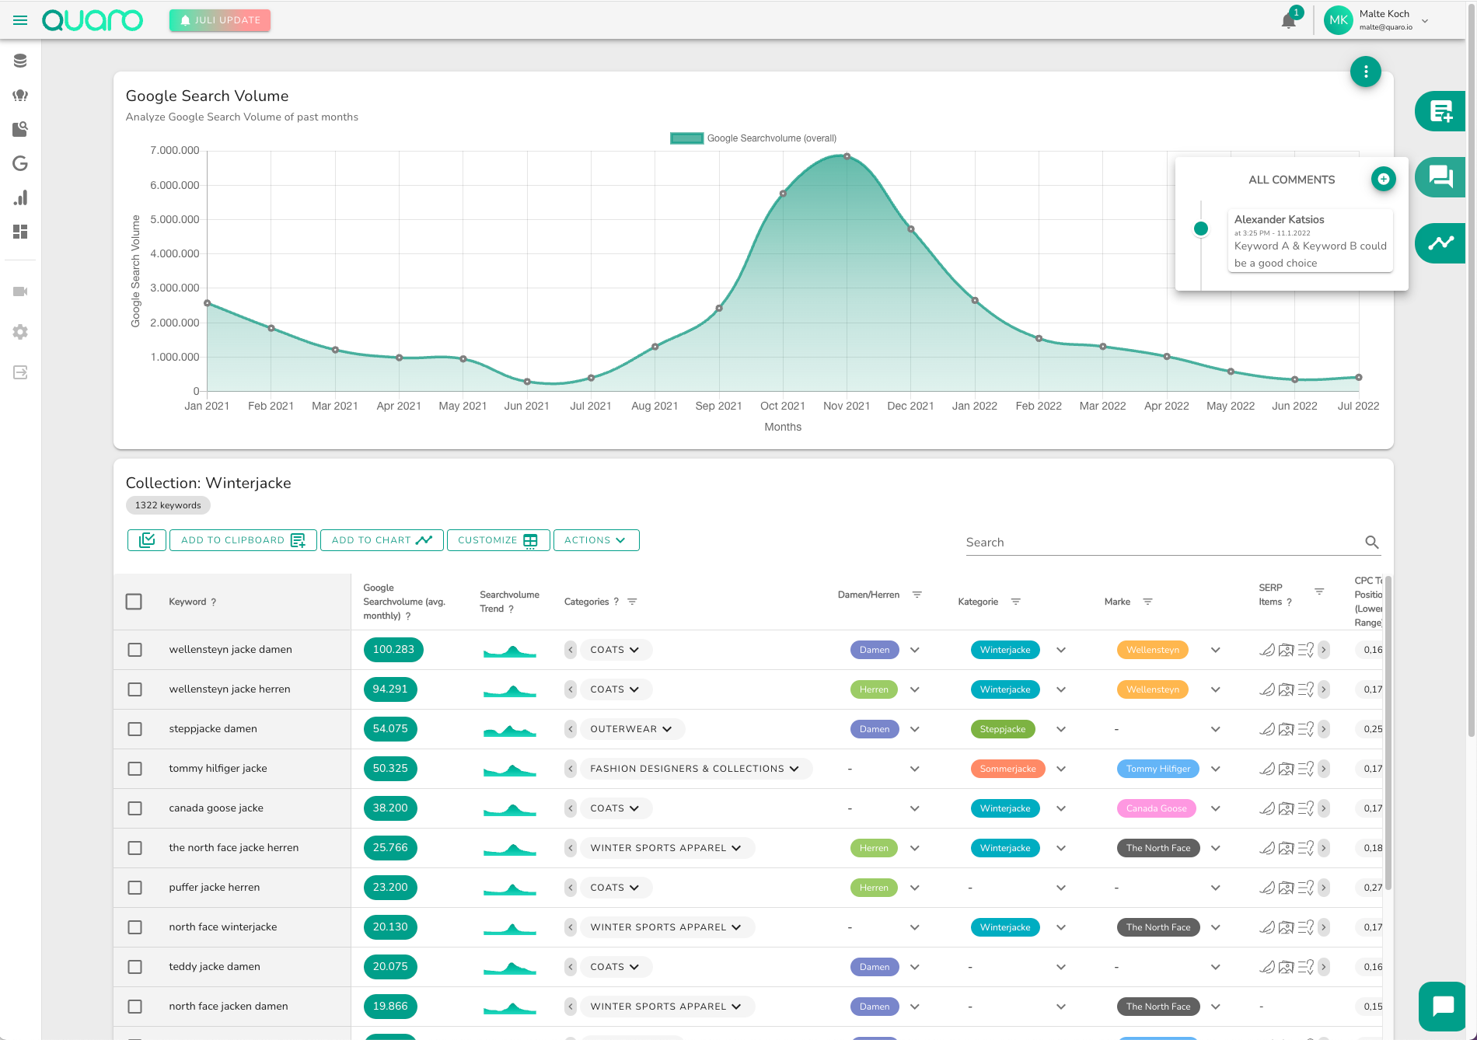The width and height of the screenshot is (1477, 1040).
Task: Open the live chat bubble button
Action: (1442, 1006)
